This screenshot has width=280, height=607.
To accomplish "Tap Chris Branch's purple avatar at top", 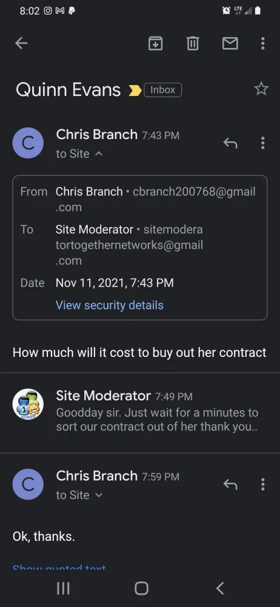I will click(x=28, y=143).
